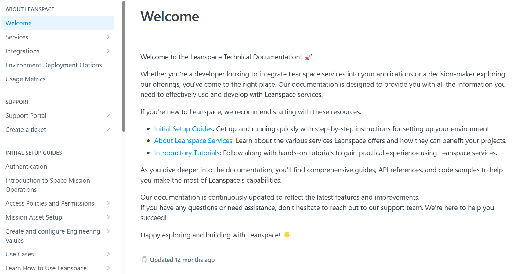Open the Integrations sidebar page

[x=23, y=51]
